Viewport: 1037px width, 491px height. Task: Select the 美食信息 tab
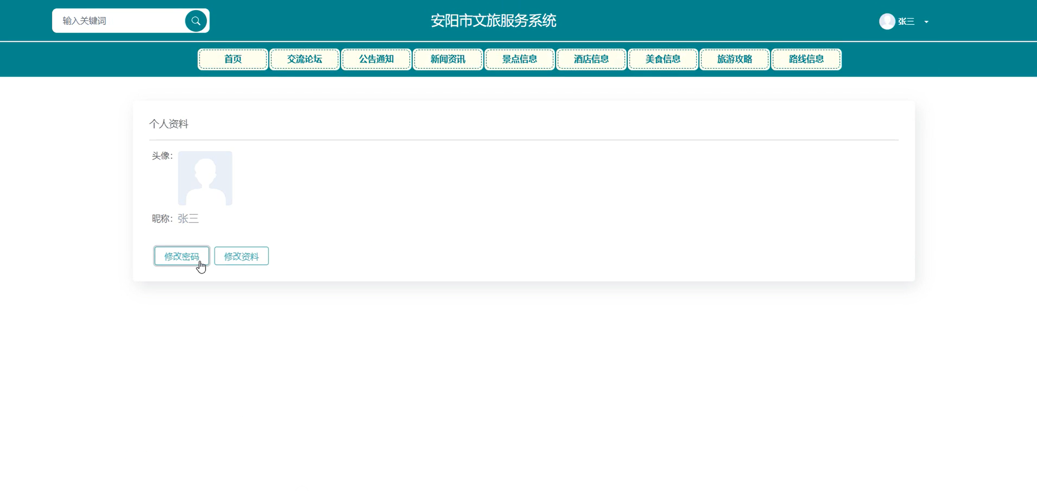point(663,59)
